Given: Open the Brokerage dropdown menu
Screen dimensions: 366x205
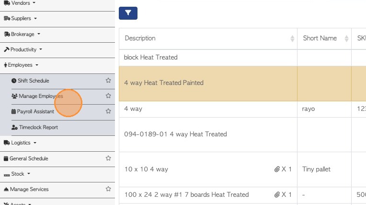Looking at the screenshot, I should pyautogui.click(x=23, y=34).
